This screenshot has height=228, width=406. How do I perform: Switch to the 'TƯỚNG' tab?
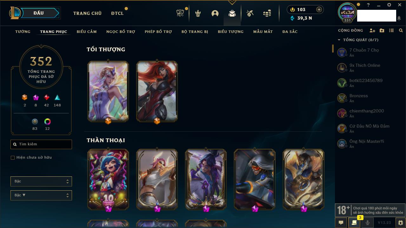23,32
